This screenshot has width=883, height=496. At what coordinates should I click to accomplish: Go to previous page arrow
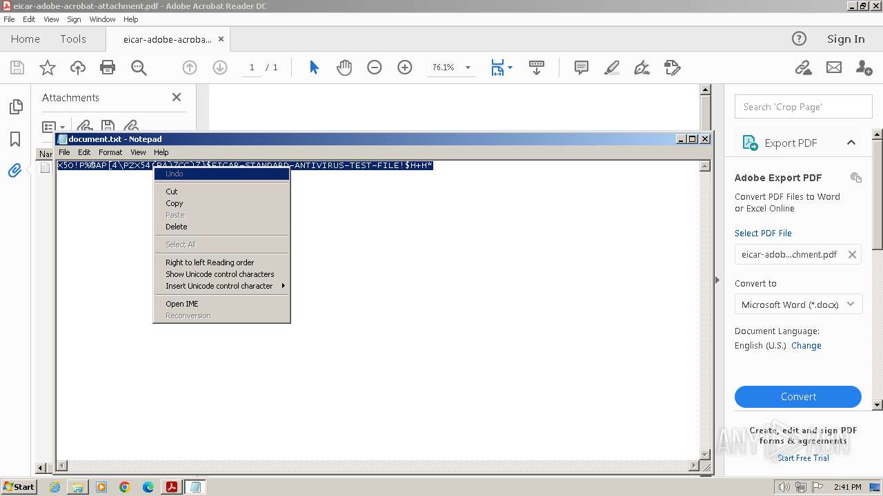click(x=190, y=68)
